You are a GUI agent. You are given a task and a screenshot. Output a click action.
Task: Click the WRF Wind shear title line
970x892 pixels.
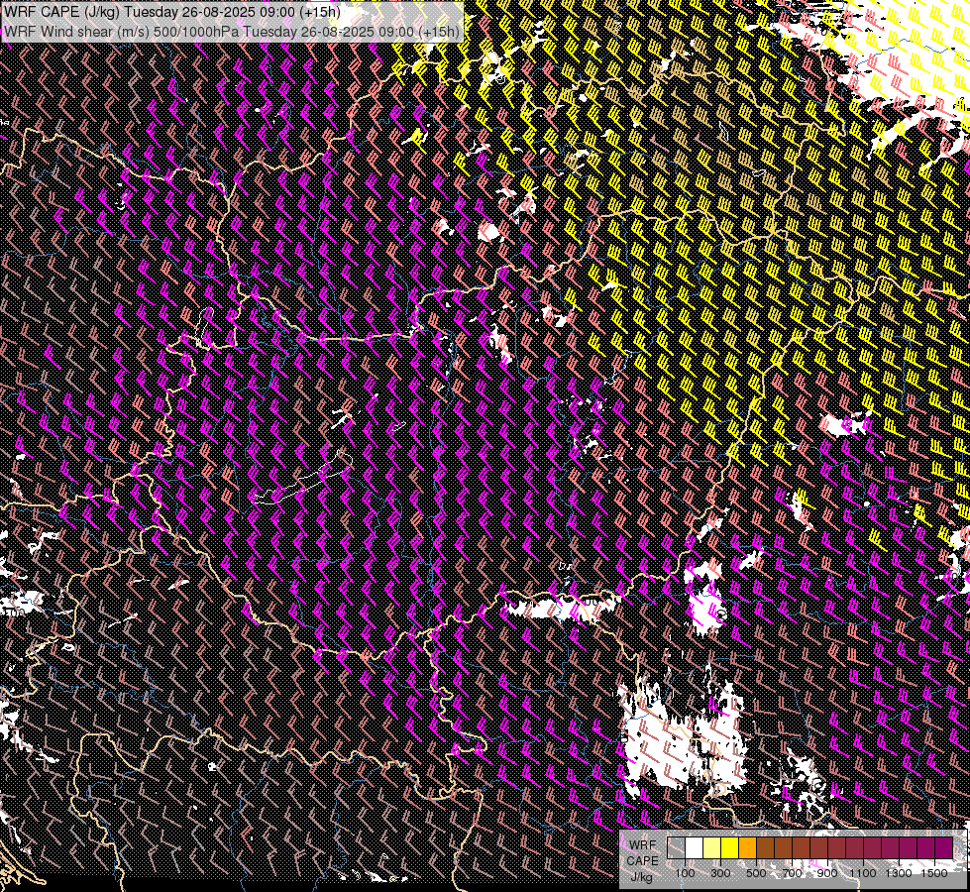(232, 32)
